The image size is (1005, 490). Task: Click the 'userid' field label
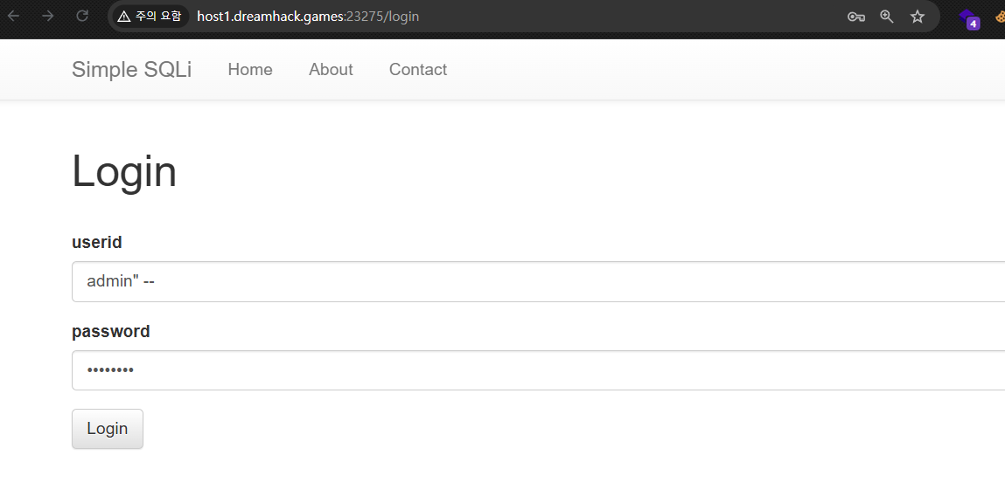click(x=96, y=243)
